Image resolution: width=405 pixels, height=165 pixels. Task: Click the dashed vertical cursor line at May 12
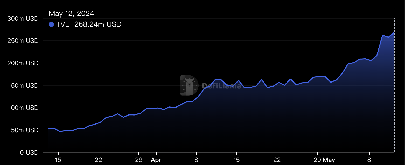click(x=394, y=85)
